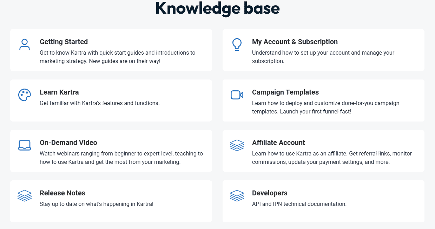Viewport: 435px width, 229px height.
Task: Click the video camera icon for Campaign Templates
Action: 237,95
